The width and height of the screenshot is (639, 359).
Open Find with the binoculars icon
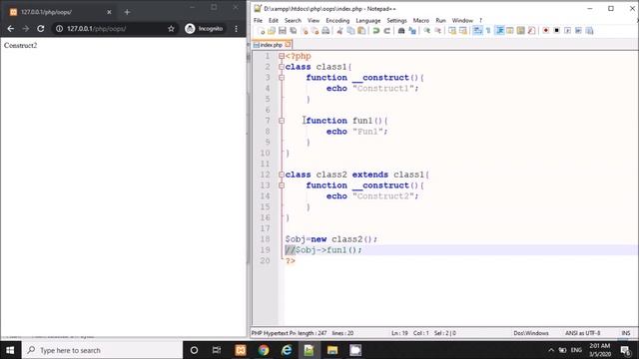(x=401, y=31)
